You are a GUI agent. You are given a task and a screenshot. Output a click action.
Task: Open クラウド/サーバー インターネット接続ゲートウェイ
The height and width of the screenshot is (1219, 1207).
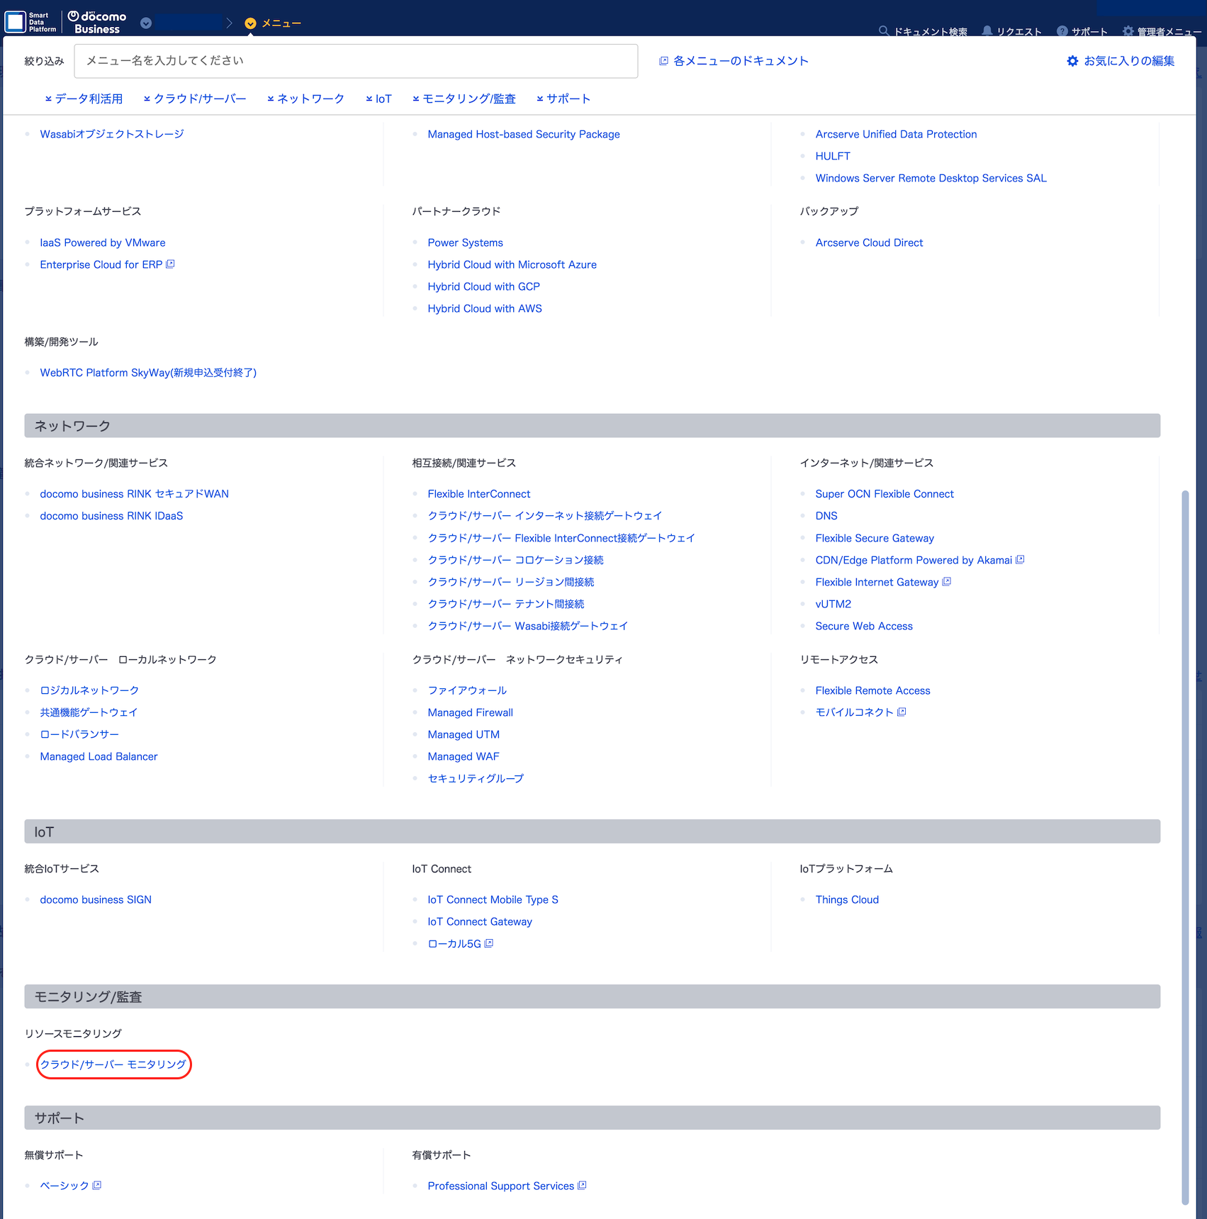point(544,516)
